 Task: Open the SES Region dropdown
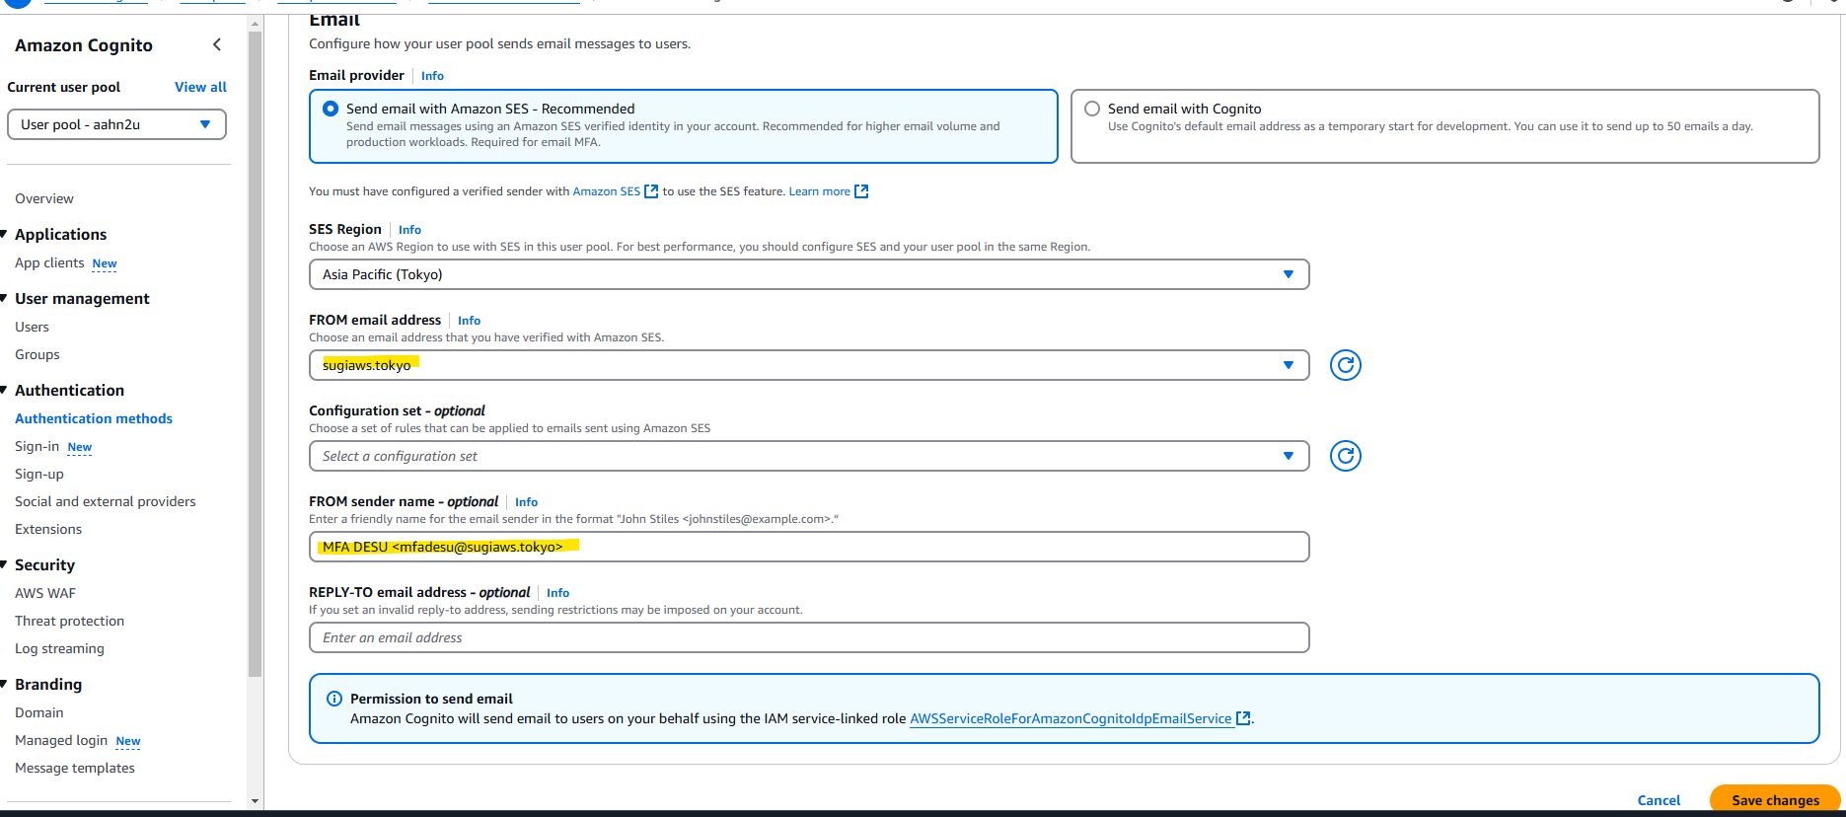pos(809,274)
